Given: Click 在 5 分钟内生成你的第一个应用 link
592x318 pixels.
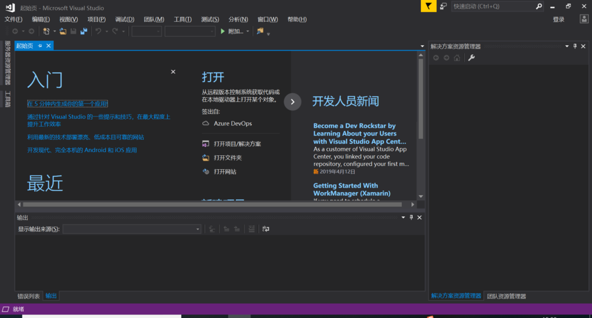Looking at the screenshot, I should click(x=67, y=104).
